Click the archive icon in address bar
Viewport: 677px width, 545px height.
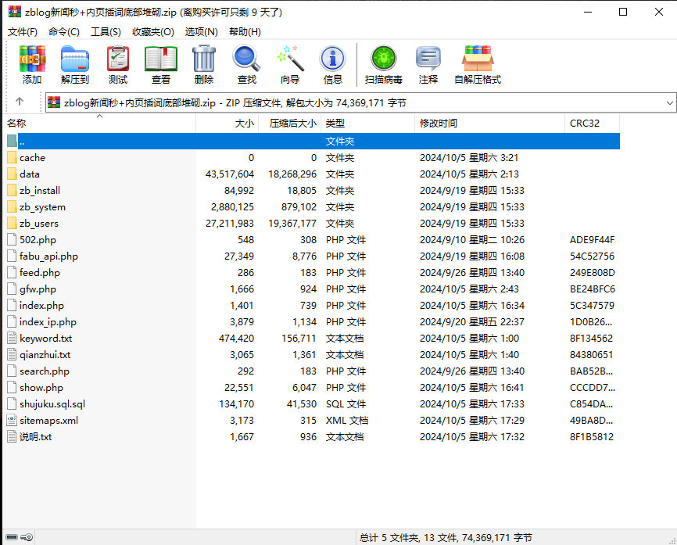tap(54, 102)
